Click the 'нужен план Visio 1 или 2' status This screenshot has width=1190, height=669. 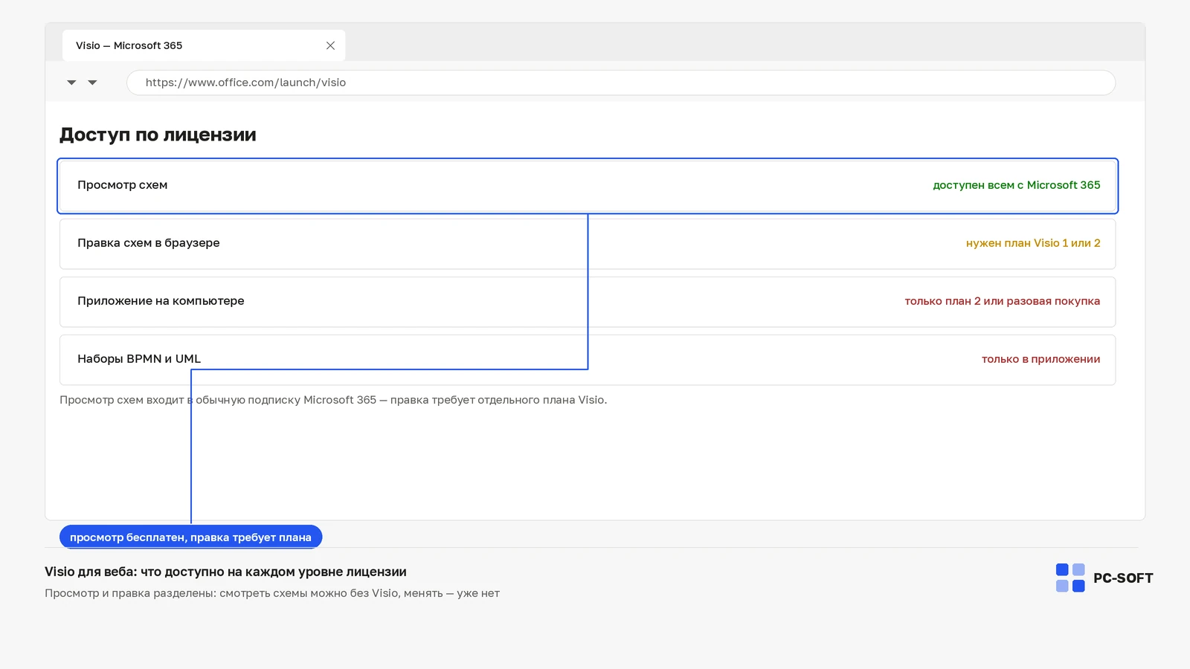1033,243
